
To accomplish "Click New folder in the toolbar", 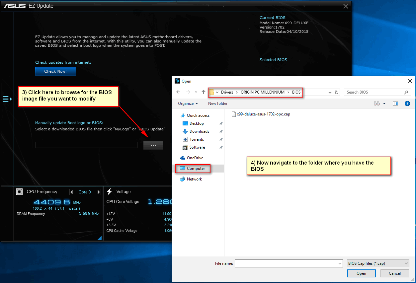I will [218, 104].
